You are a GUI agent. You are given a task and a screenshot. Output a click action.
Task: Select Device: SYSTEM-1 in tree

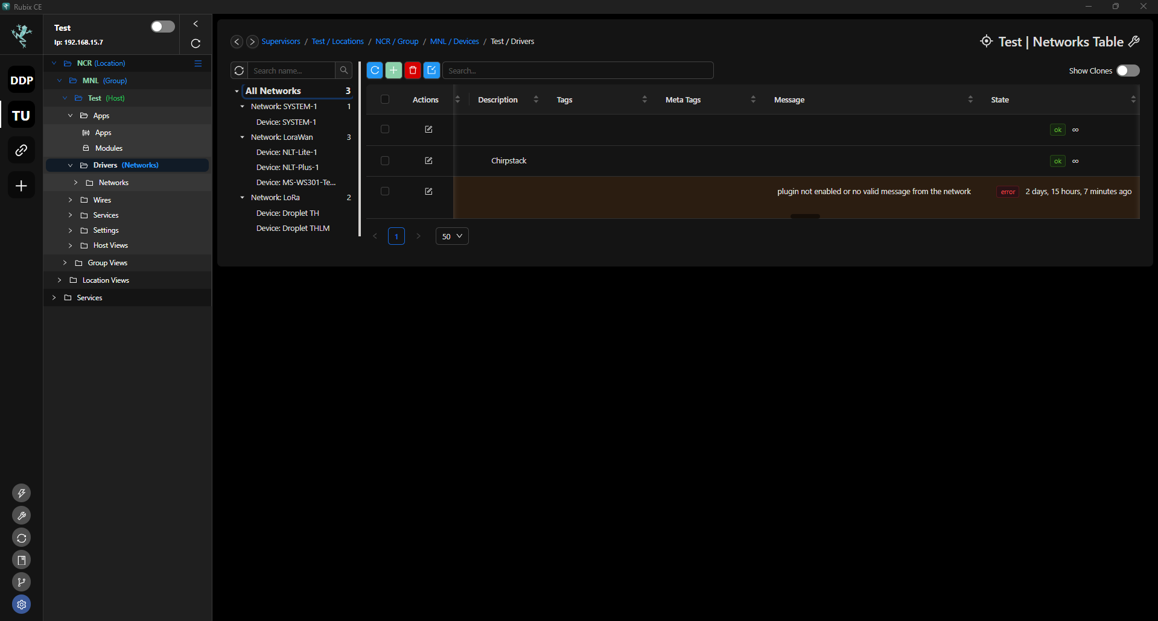pyautogui.click(x=286, y=122)
